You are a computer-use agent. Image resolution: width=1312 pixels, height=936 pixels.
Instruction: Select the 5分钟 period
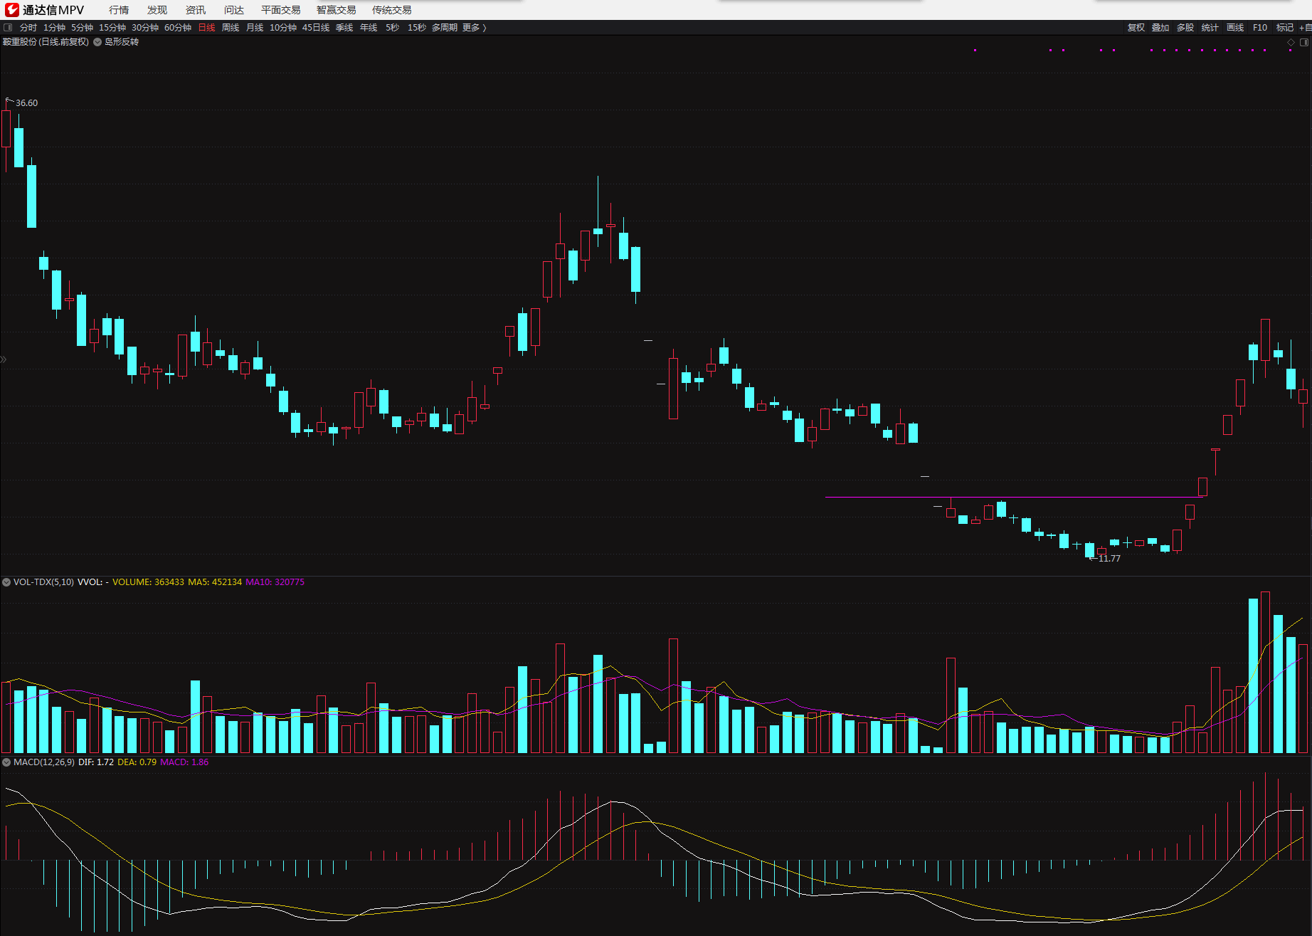(82, 28)
